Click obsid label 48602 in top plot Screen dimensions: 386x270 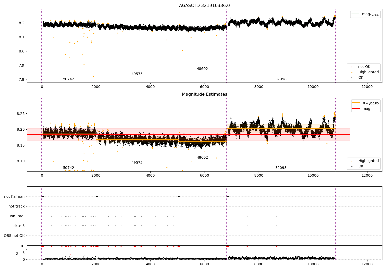[202, 69]
